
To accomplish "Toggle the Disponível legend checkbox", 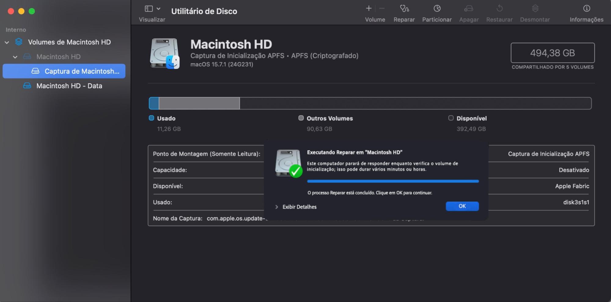I will click(x=451, y=118).
